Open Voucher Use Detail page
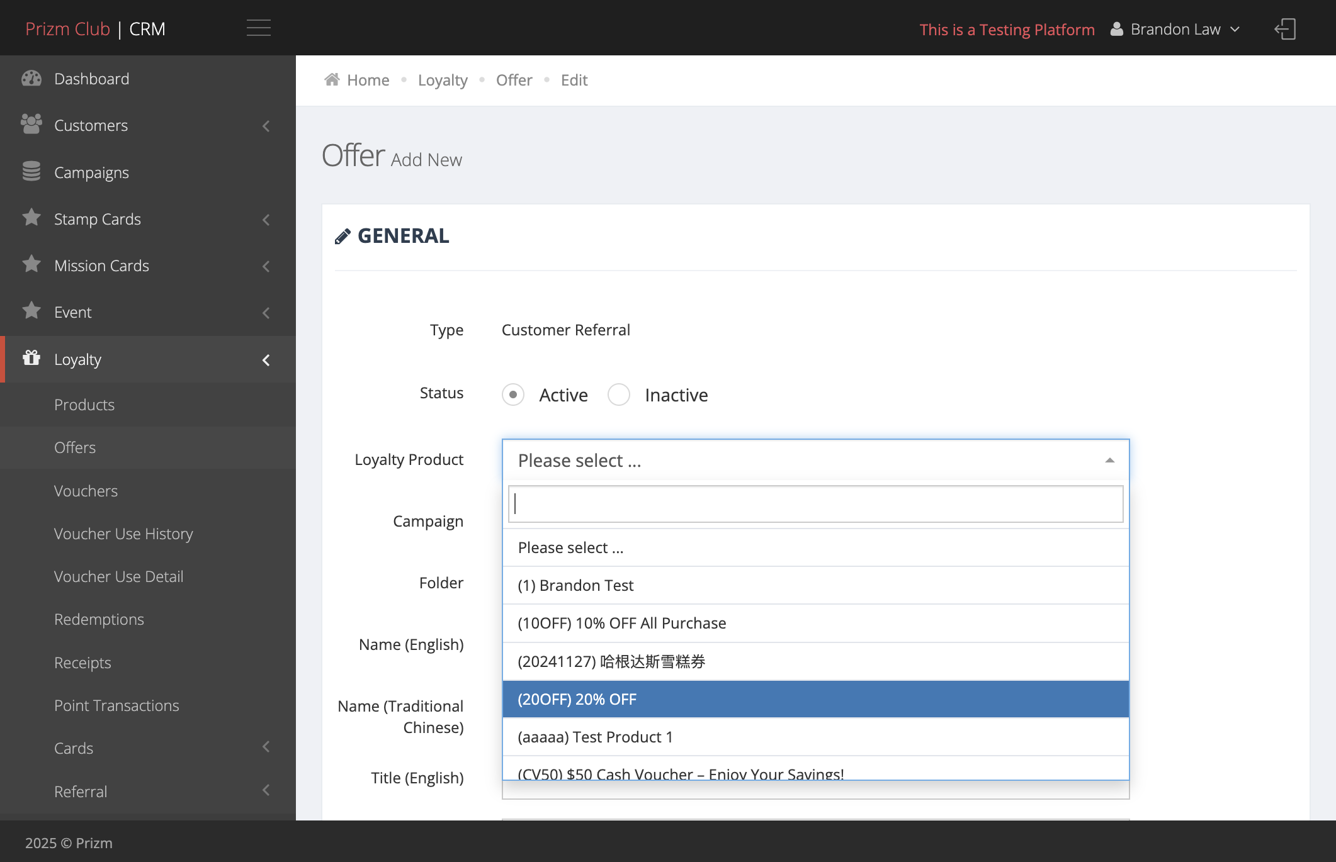The height and width of the screenshot is (862, 1336). tap(118, 576)
